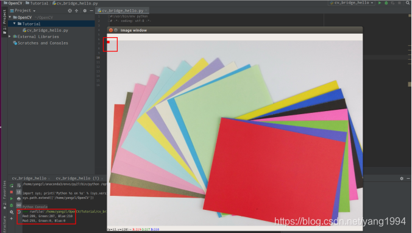The height and width of the screenshot is (233, 412).
Task: Click OpenCV in the breadcrumb bar
Action: point(13,3)
